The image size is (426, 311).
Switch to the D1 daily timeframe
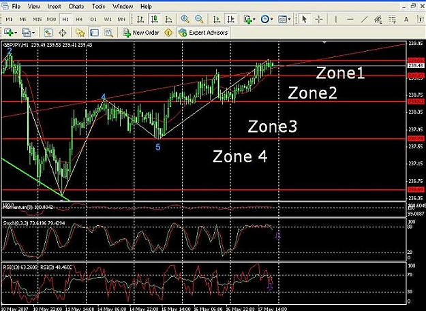93,19
